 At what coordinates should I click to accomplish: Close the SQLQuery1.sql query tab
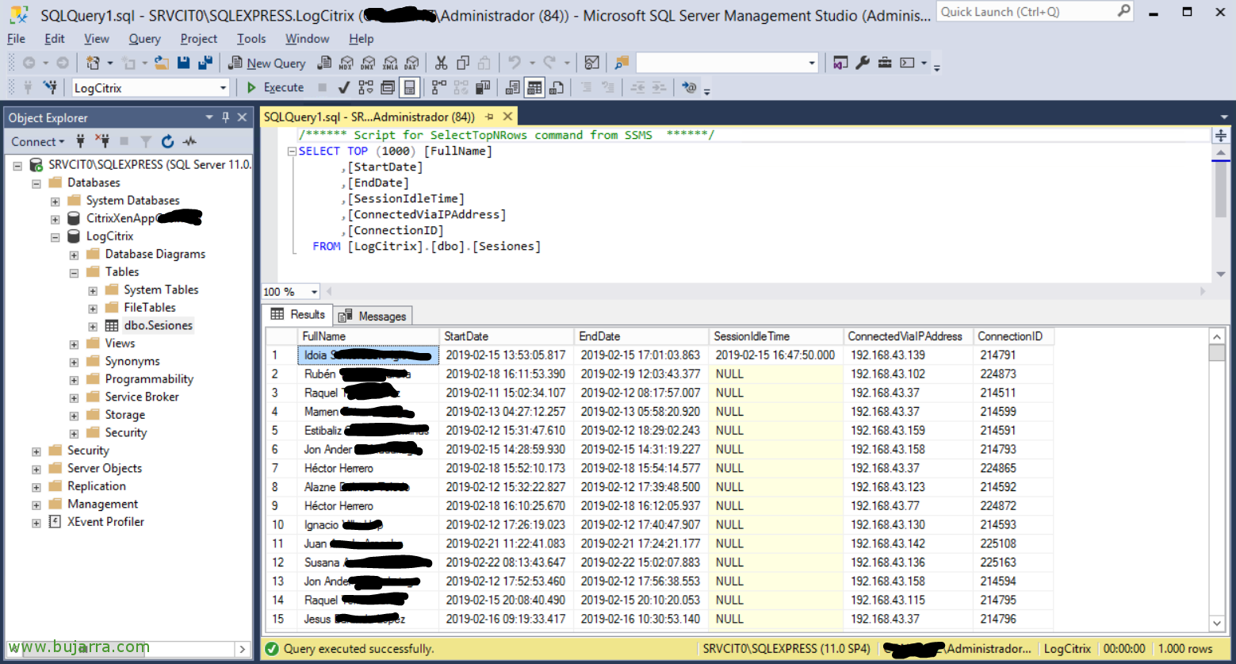pyautogui.click(x=508, y=117)
